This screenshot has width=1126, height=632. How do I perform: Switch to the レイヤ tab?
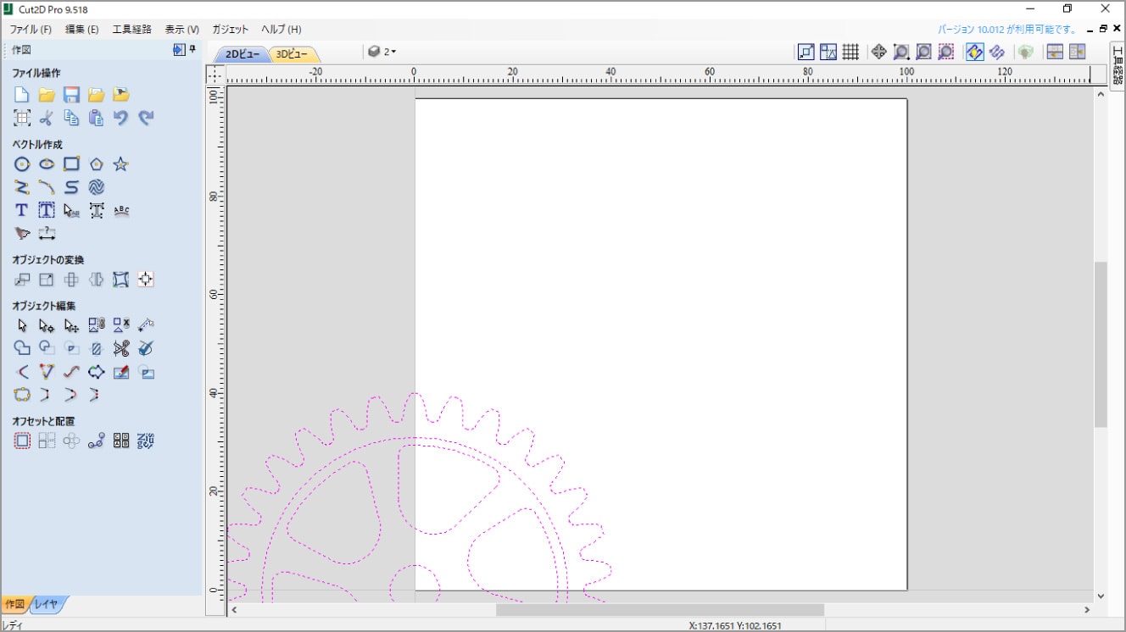[47, 604]
